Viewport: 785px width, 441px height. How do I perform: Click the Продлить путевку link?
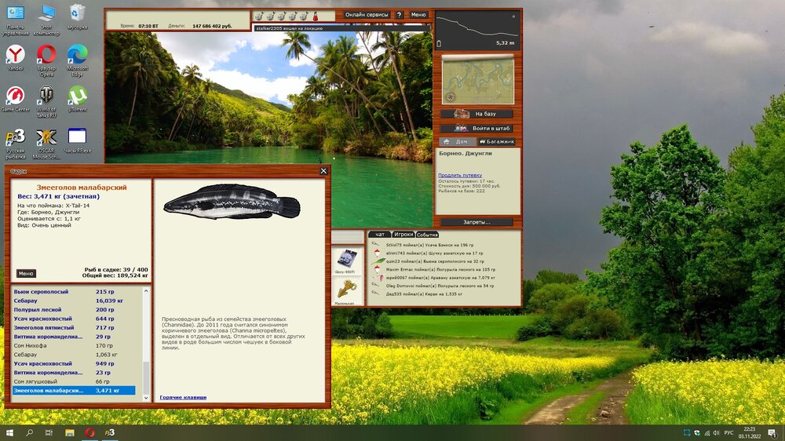(460, 175)
